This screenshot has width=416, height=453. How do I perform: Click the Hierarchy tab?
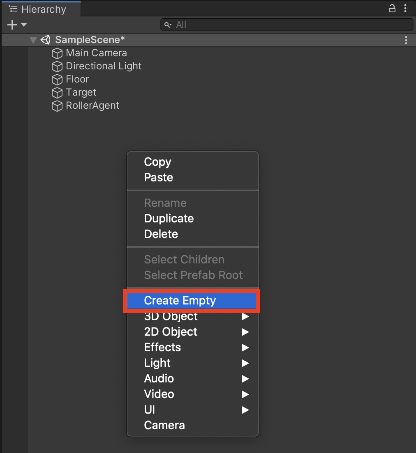click(41, 9)
